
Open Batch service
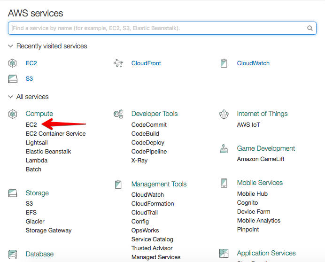tap(33, 170)
